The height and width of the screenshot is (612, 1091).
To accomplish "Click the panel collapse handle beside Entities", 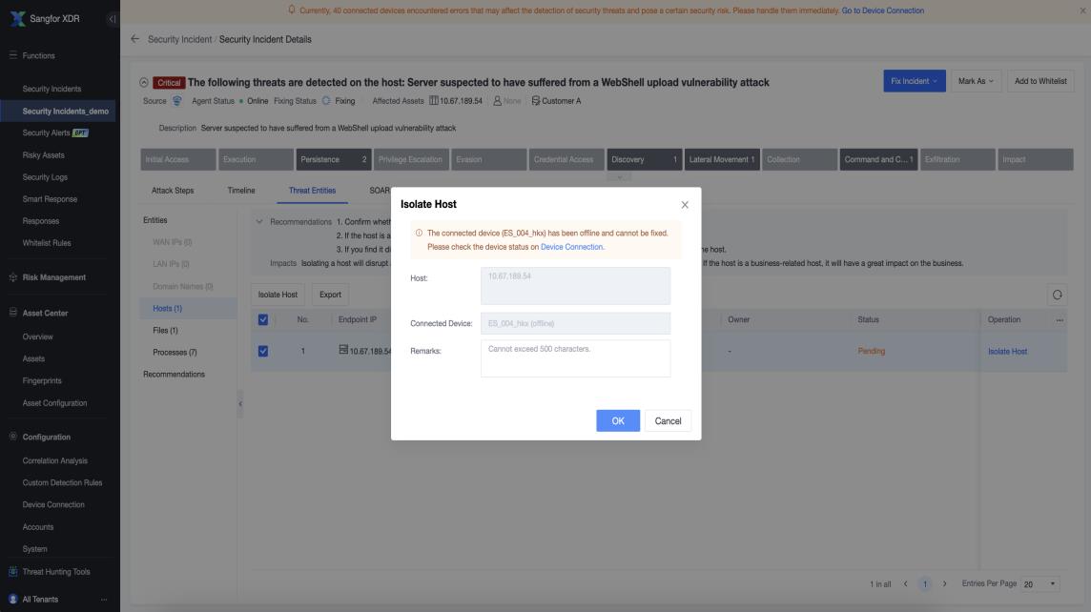I will [240, 403].
